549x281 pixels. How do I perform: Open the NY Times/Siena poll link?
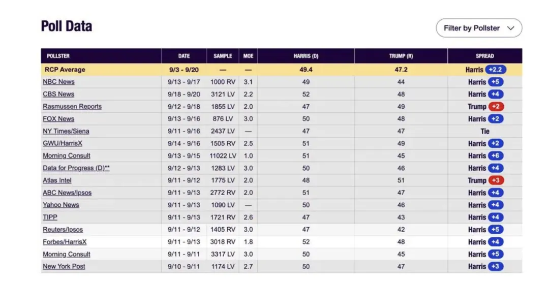click(x=66, y=131)
